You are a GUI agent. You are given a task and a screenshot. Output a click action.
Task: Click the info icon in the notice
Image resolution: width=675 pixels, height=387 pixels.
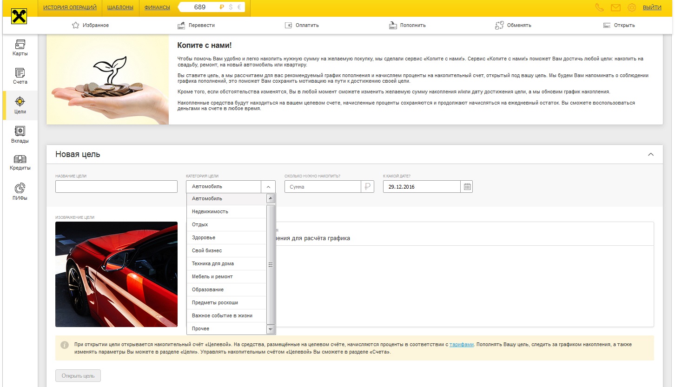pos(65,345)
